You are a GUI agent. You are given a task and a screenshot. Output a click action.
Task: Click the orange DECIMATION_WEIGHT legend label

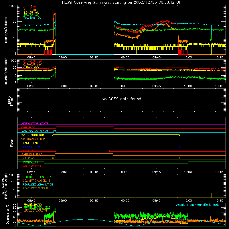(36, 181)
